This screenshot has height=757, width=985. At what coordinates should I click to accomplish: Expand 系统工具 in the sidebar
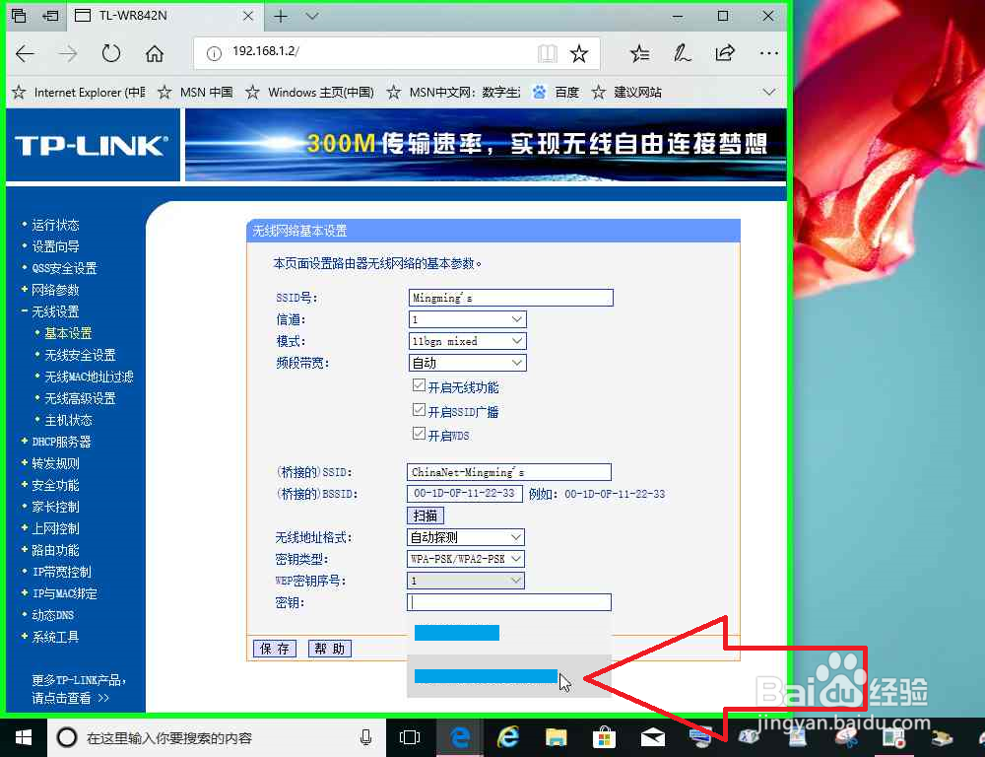pos(55,637)
